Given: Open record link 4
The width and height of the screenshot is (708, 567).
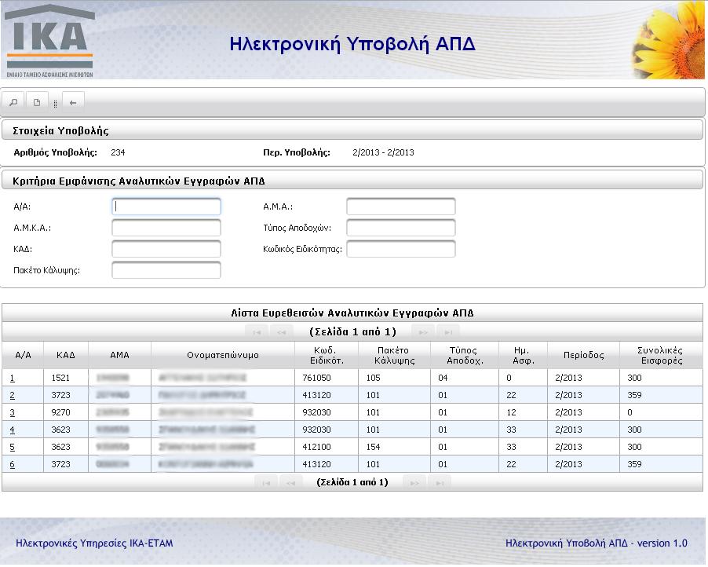Looking at the screenshot, I should point(13,430).
